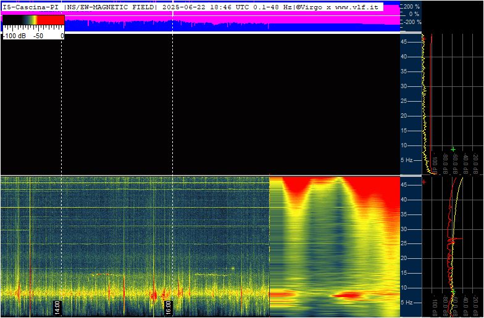Image resolution: width=484 pixels, height=318 pixels.
Task: Click the red section of the dB color scale
Action: point(51,20)
